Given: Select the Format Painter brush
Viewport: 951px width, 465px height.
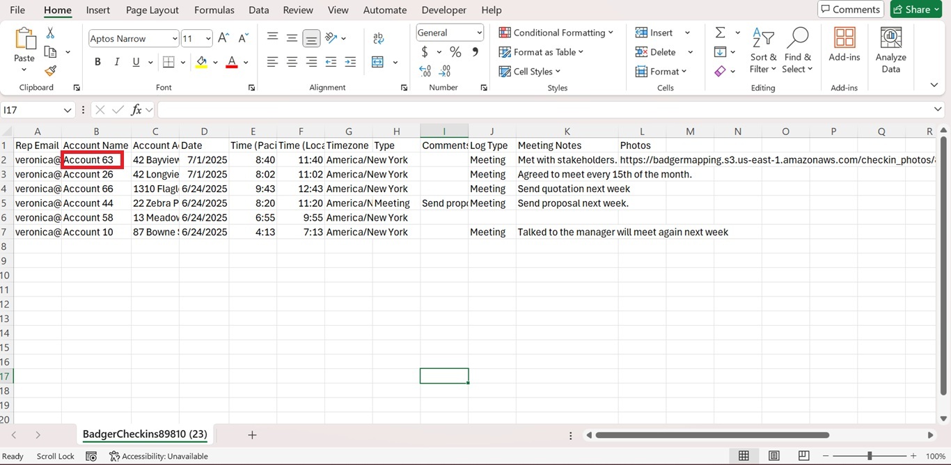Looking at the screenshot, I should pos(50,70).
